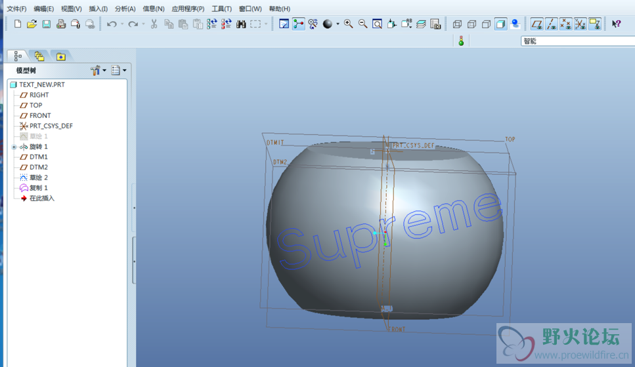Open the 分析(A) menu
This screenshot has height=367, width=635.
tap(125, 9)
